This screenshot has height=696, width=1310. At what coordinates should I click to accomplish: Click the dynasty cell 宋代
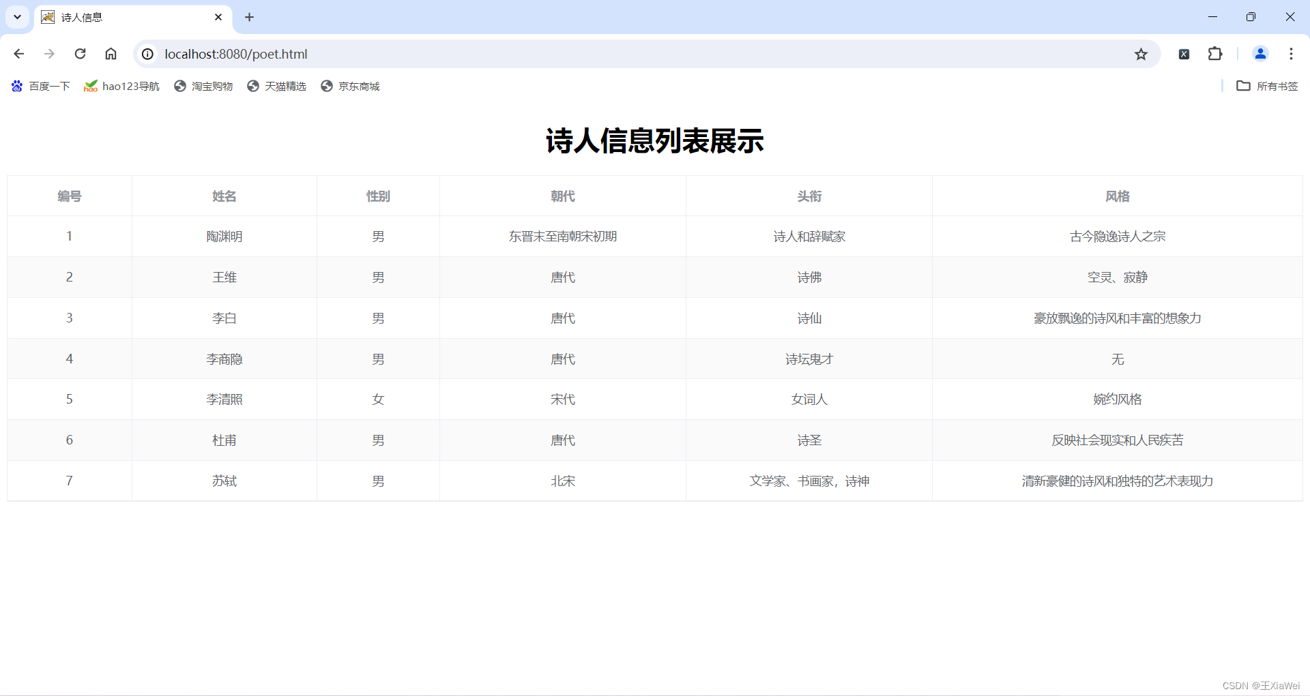point(563,399)
